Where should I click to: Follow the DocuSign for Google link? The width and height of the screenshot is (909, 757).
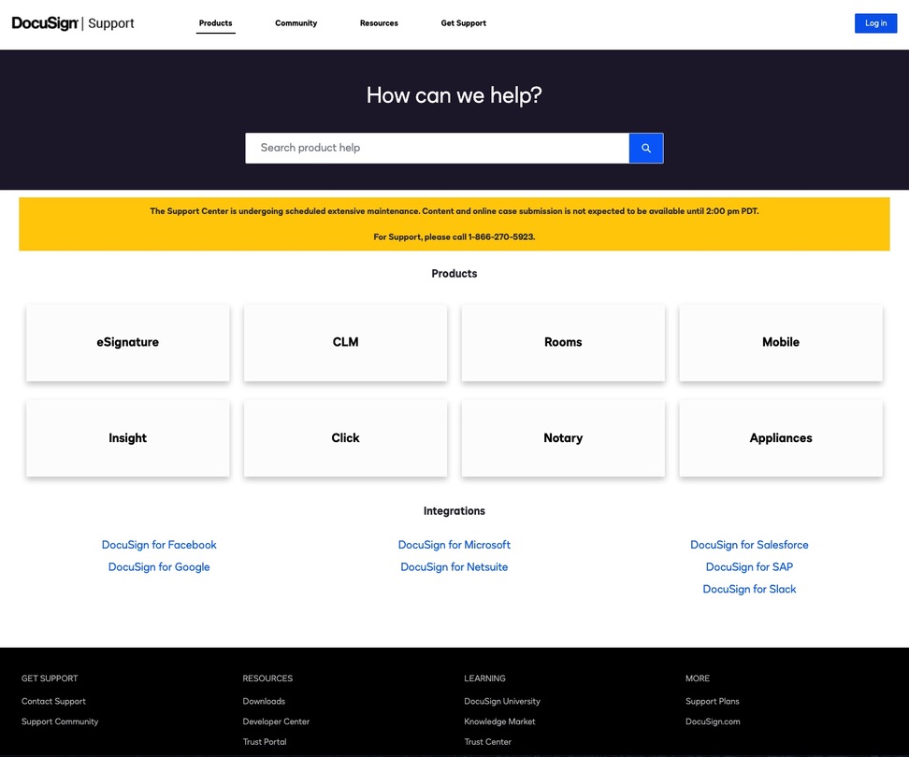159,567
